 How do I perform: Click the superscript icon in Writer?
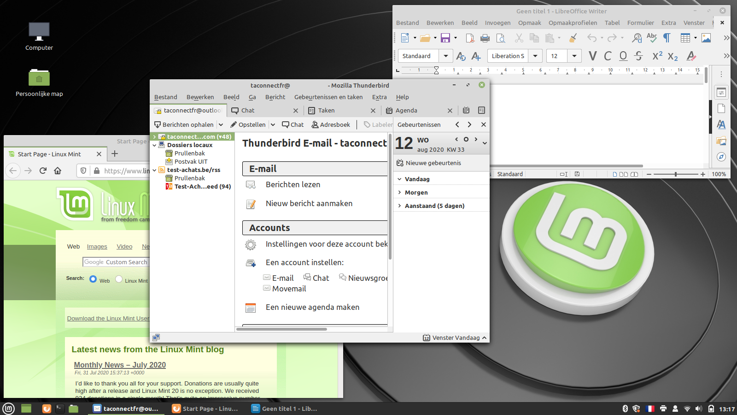(x=657, y=56)
